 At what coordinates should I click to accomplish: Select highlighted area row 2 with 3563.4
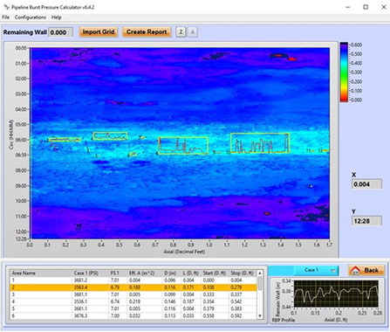click(133, 287)
